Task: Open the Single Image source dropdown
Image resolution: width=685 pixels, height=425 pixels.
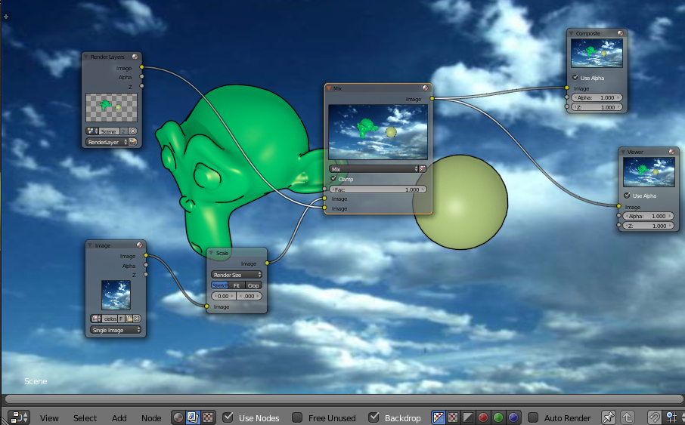Action: coord(116,330)
